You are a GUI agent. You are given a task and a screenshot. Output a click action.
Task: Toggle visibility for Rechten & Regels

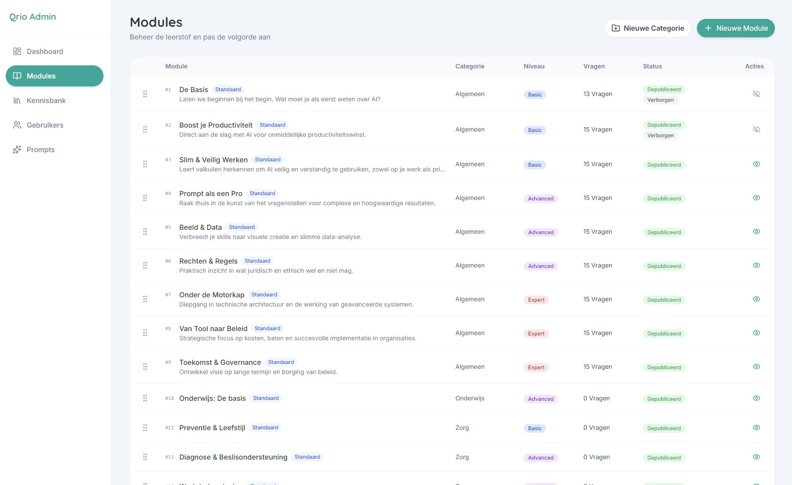click(x=757, y=265)
